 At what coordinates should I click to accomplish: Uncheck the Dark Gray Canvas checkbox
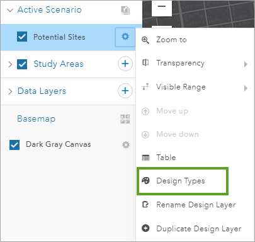14,145
